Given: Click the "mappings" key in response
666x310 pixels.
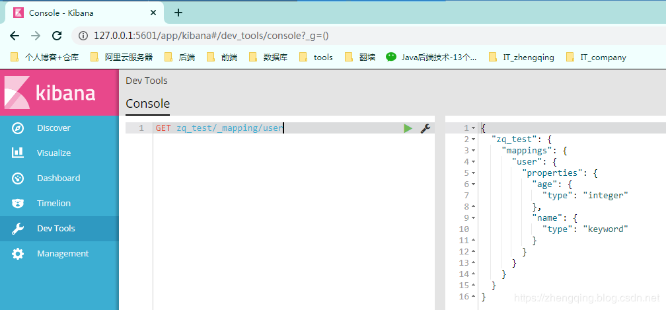Looking at the screenshot, I should [526, 151].
